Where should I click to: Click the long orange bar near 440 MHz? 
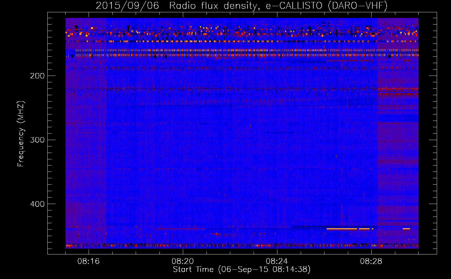click(x=341, y=229)
